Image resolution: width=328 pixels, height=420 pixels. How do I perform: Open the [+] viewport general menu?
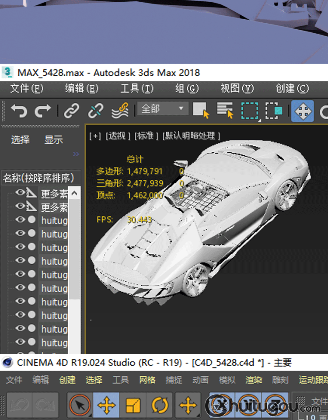pyautogui.click(x=95, y=136)
